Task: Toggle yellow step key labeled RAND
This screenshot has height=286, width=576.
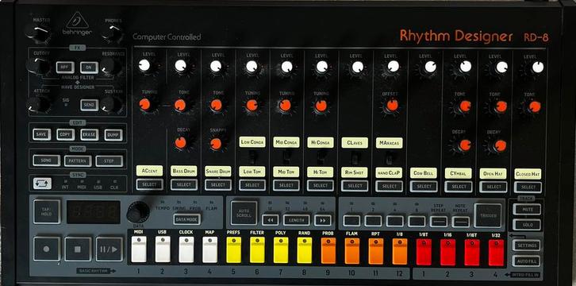Action: (304, 250)
